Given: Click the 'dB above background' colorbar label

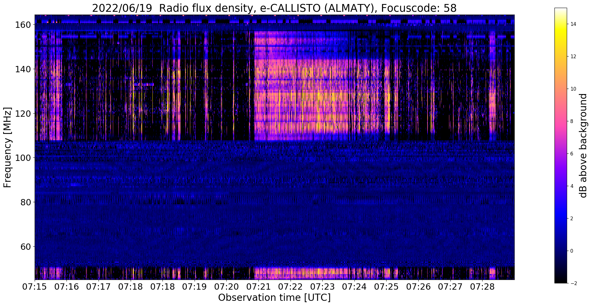Looking at the screenshot, I should point(583,145).
